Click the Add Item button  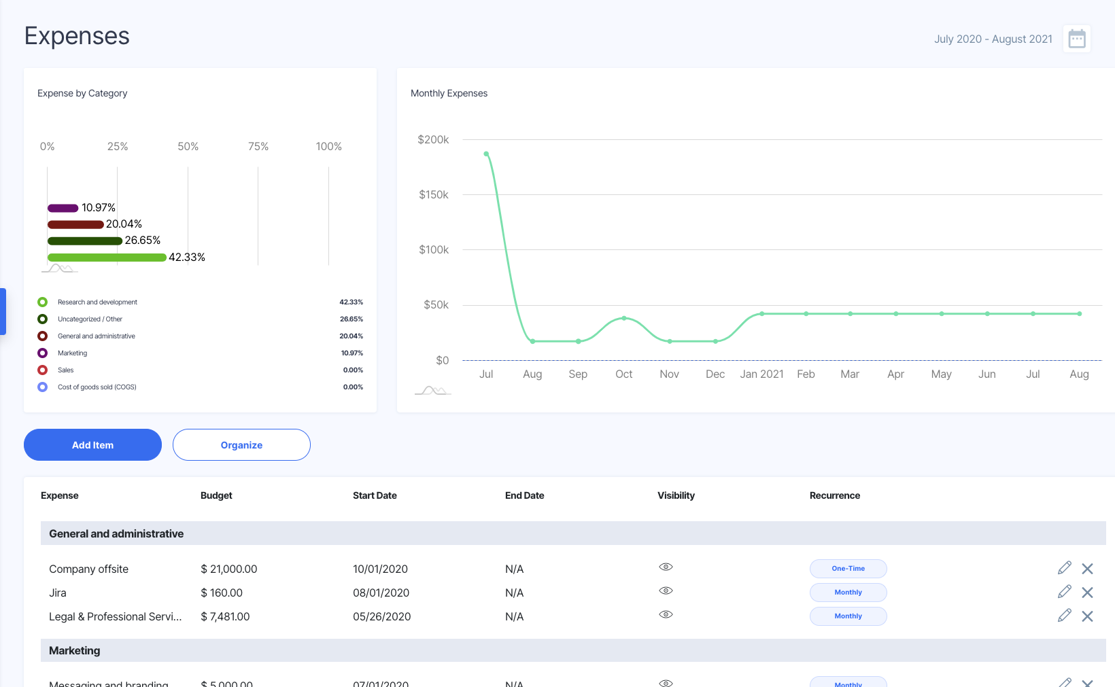click(x=92, y=444)
